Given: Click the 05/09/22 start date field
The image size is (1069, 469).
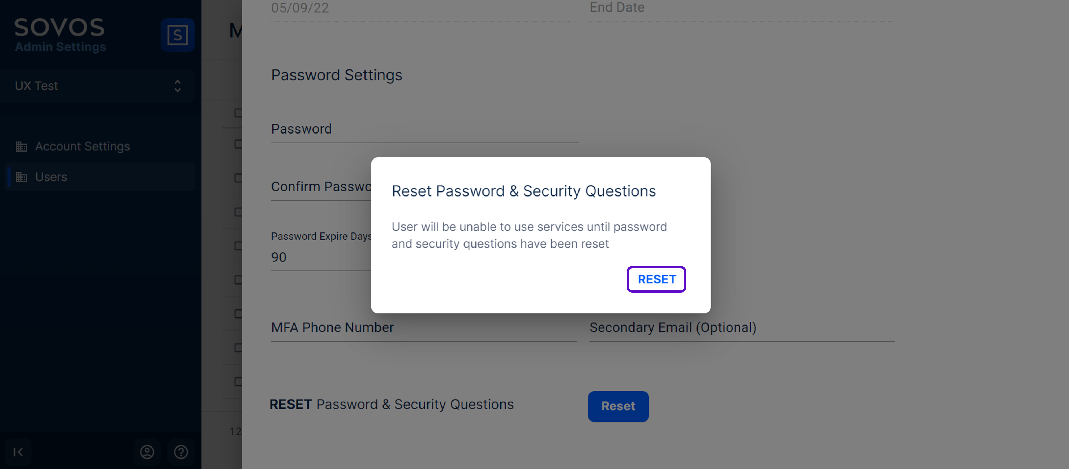Looking at the screenshot, I should tap(423, 8).
